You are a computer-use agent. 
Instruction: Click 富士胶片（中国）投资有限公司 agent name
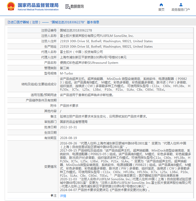click(x=81, y=52)
